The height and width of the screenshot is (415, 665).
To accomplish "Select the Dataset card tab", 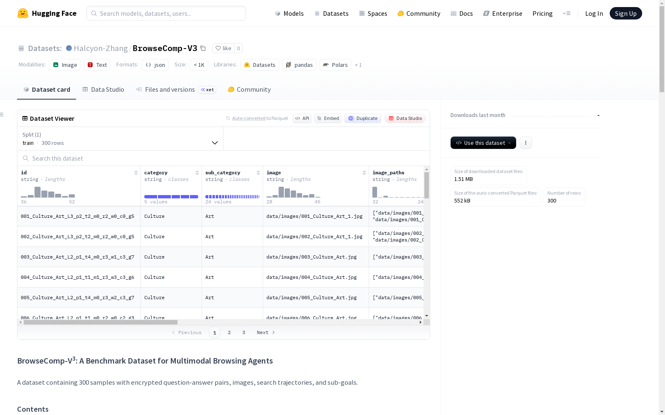I will pyautogui.click(x=47, y=90).
